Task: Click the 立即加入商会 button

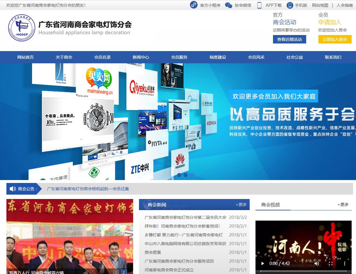Action: tap(335, 39)
